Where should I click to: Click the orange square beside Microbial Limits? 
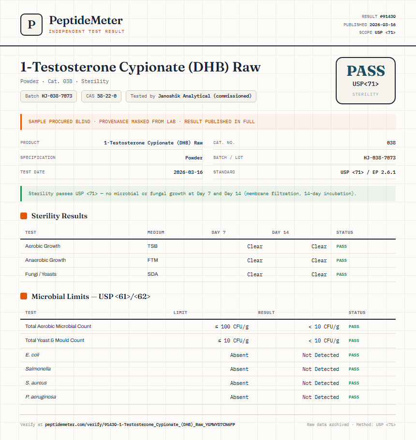[24, 297]
